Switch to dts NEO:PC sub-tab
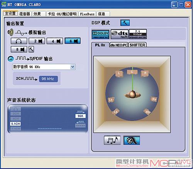This screenshot has height=169, width=193. click(119, 45)
